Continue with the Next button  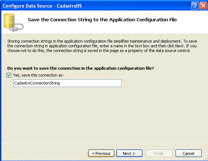(129, 153)
